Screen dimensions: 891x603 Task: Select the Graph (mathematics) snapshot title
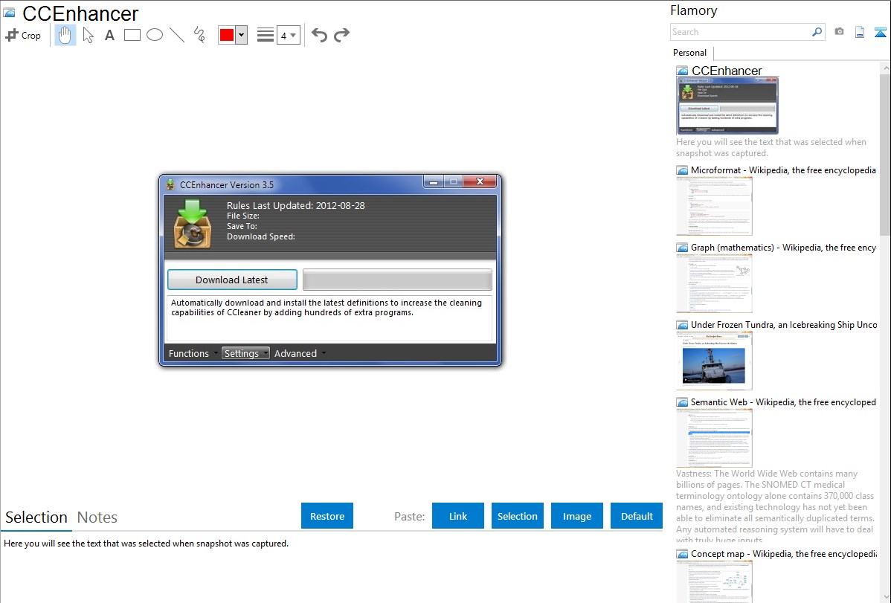point(783,248)
